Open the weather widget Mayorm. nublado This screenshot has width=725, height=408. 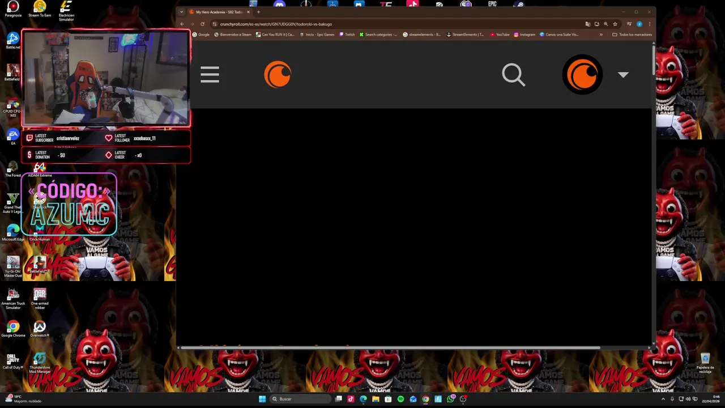(x=24, y=399)
